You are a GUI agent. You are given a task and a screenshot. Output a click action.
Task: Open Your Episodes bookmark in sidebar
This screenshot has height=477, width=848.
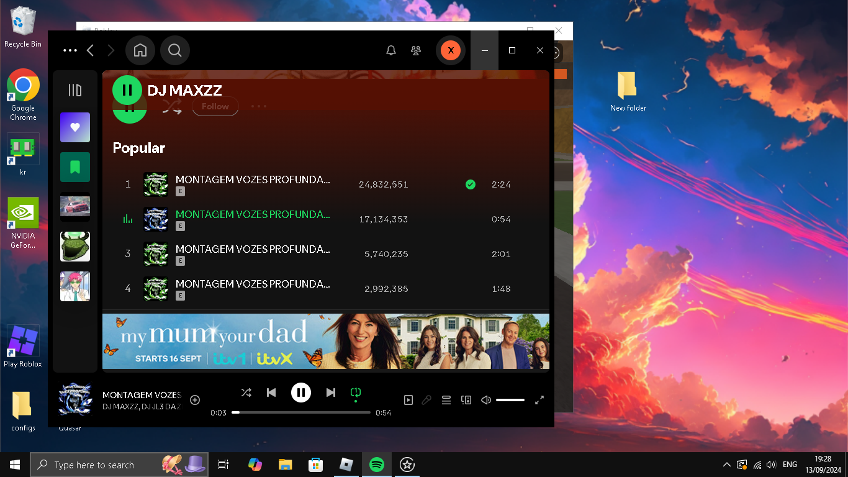pos(75,167)
